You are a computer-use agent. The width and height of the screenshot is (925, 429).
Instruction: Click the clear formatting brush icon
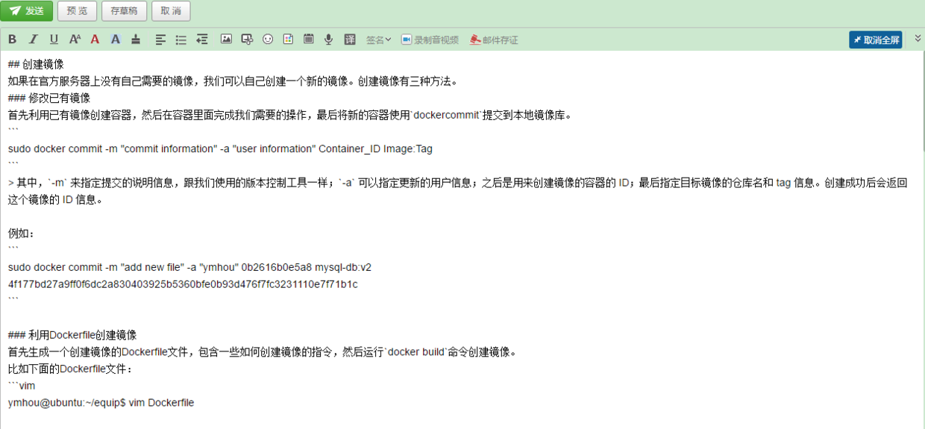coord(136,40)
